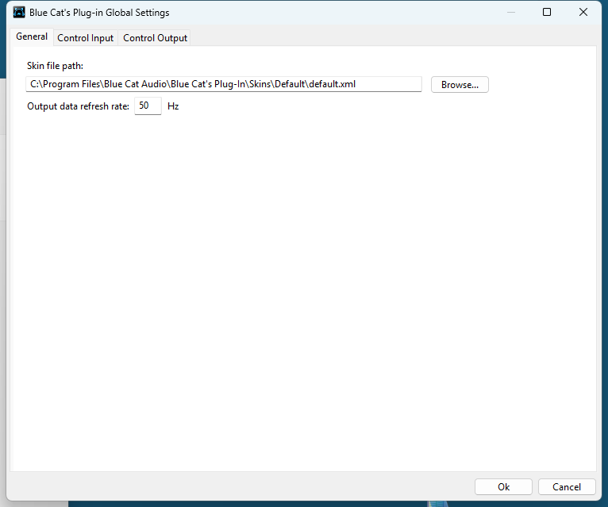608x507 pixels.
Task: Select the Control Output tab
Action: pos(155,38)
